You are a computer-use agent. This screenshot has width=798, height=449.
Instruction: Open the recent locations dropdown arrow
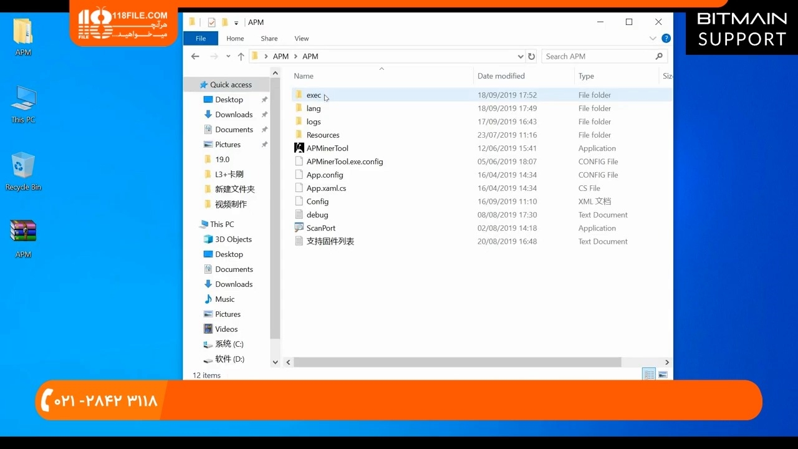point(228,56)
